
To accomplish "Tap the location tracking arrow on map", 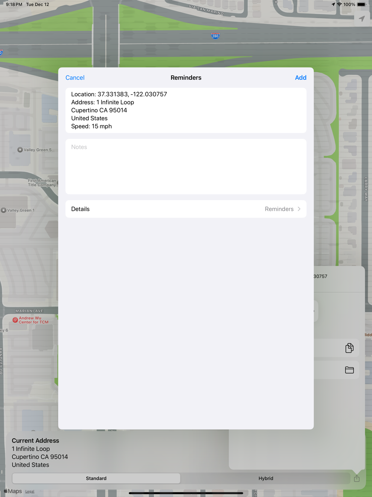I will pyautogui.click(x=362, y=19).
